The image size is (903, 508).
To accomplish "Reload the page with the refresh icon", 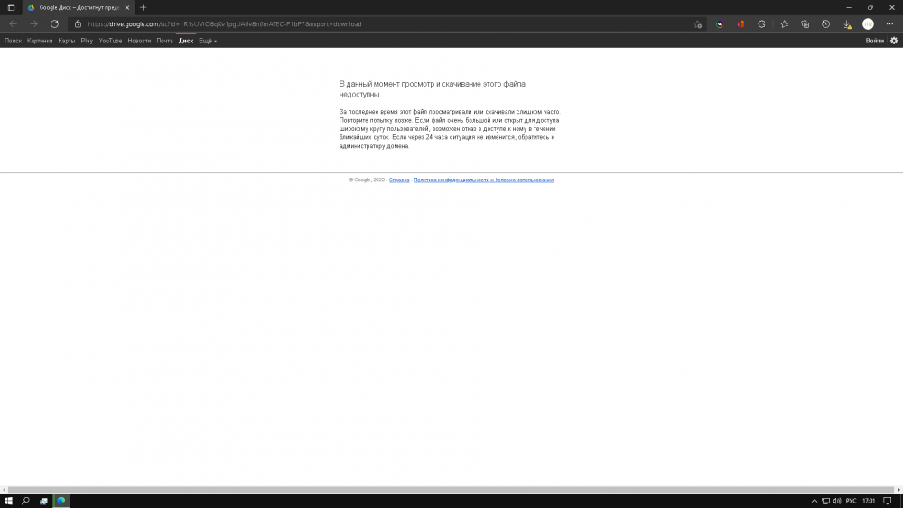I will coord(54,24).
